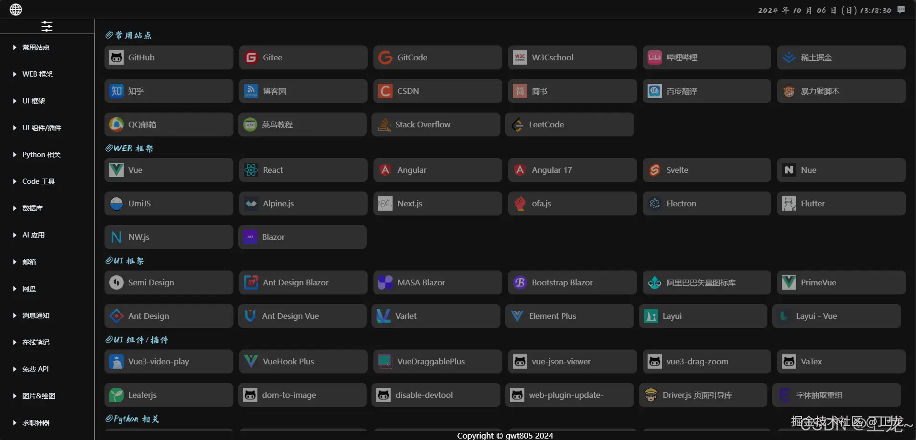Viewport: 916px width, 440px height.
Task: Click the Leaferjs green leaf icon
Action: (x=116, y=395)
